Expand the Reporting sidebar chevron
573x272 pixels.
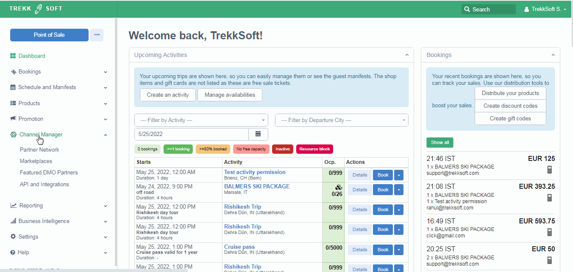pyautogui.click(x=106, y=206)
